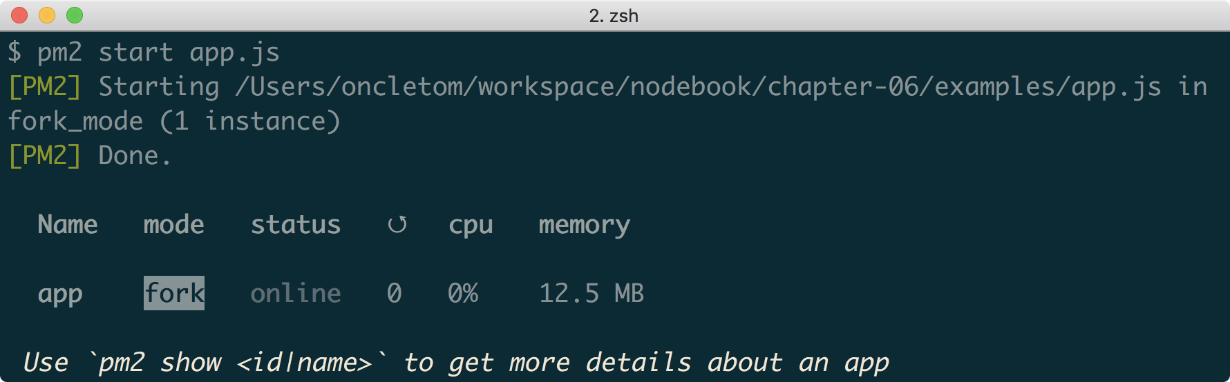Click the app.js file path in output
This screenshot has height=382, width=1230.
(698, 87)
